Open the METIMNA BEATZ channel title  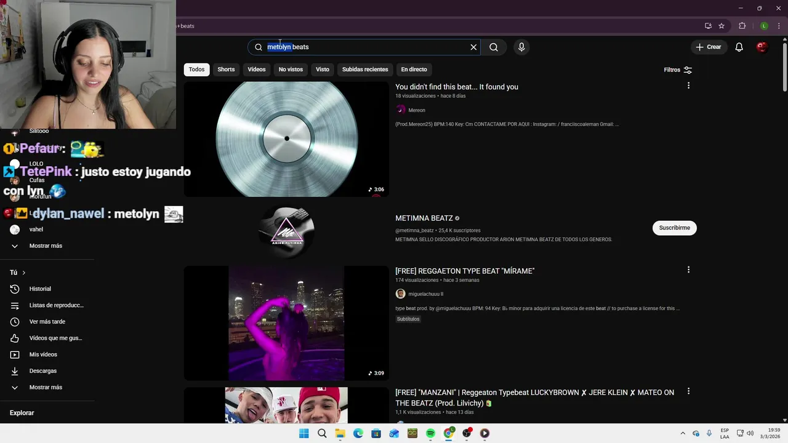(x=424, y=218)
